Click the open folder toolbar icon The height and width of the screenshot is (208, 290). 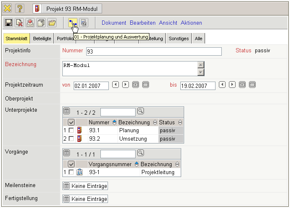pyautogui.click(x=52, y=23)
